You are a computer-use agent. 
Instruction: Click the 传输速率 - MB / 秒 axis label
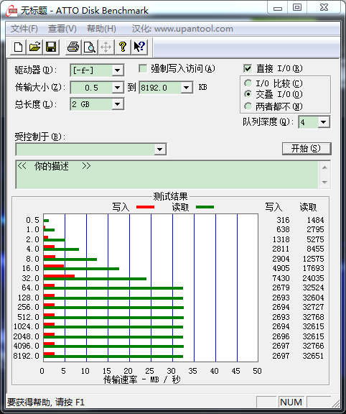[x=142, y=379]
